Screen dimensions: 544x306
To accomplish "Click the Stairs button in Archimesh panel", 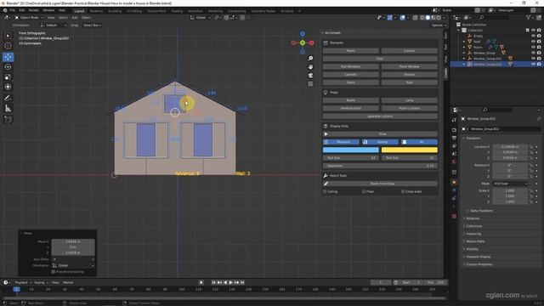I will tap(351, 82).
